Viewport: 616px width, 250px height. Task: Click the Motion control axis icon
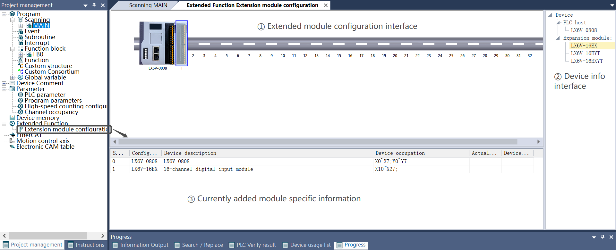pos(12,141)
